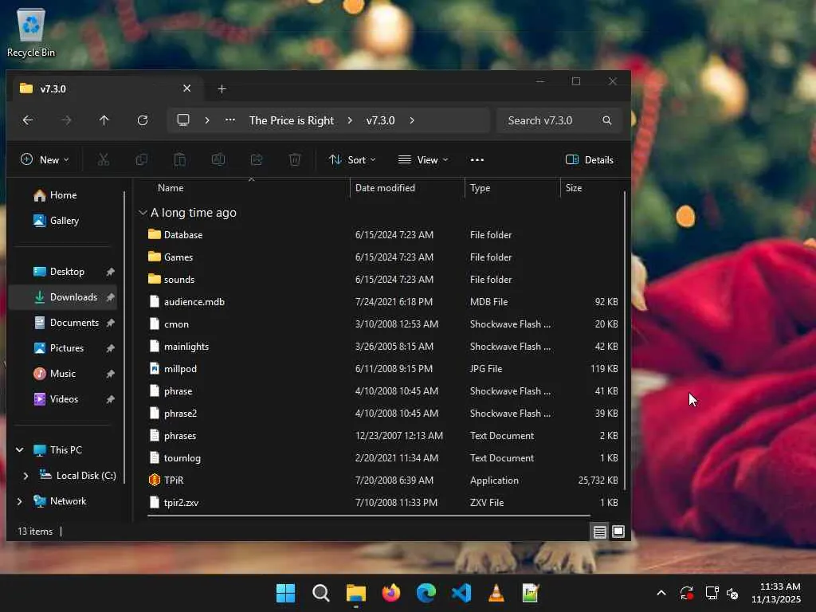Toggle the Details pane
This screenshot has width=816, height=612.
[590, 159]
